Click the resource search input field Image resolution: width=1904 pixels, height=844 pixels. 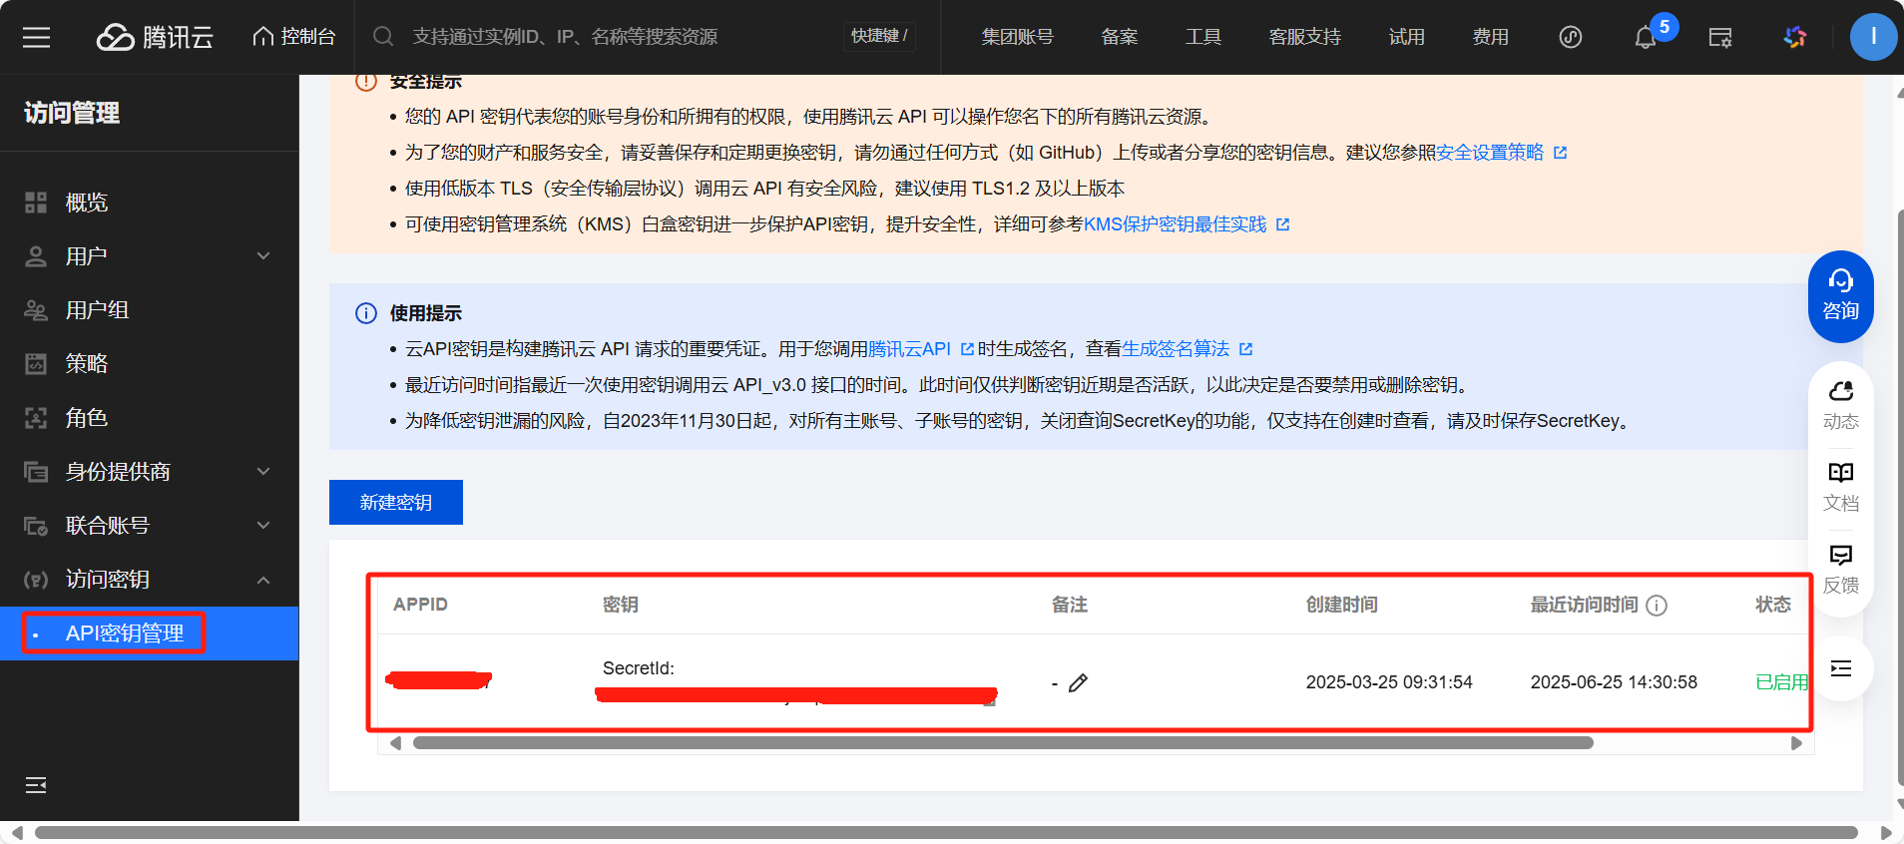(619, 37)
